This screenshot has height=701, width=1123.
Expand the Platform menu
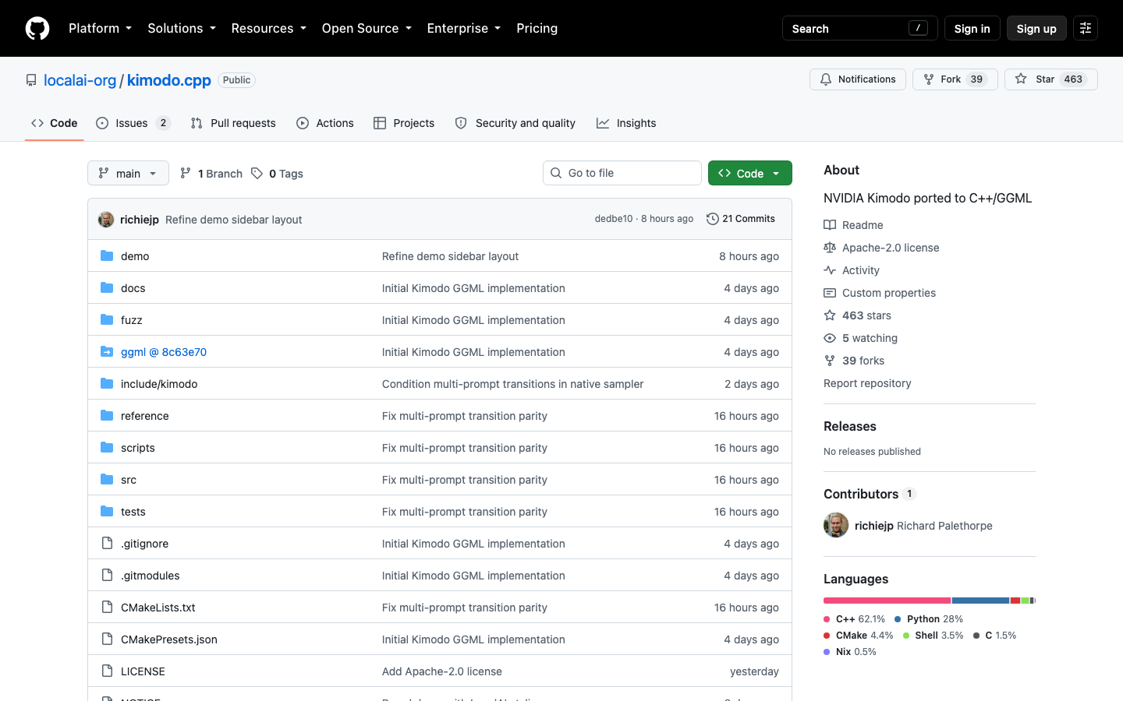(100, 28)
